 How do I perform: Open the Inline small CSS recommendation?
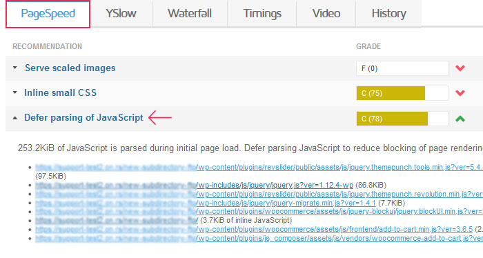click(61, 92)
